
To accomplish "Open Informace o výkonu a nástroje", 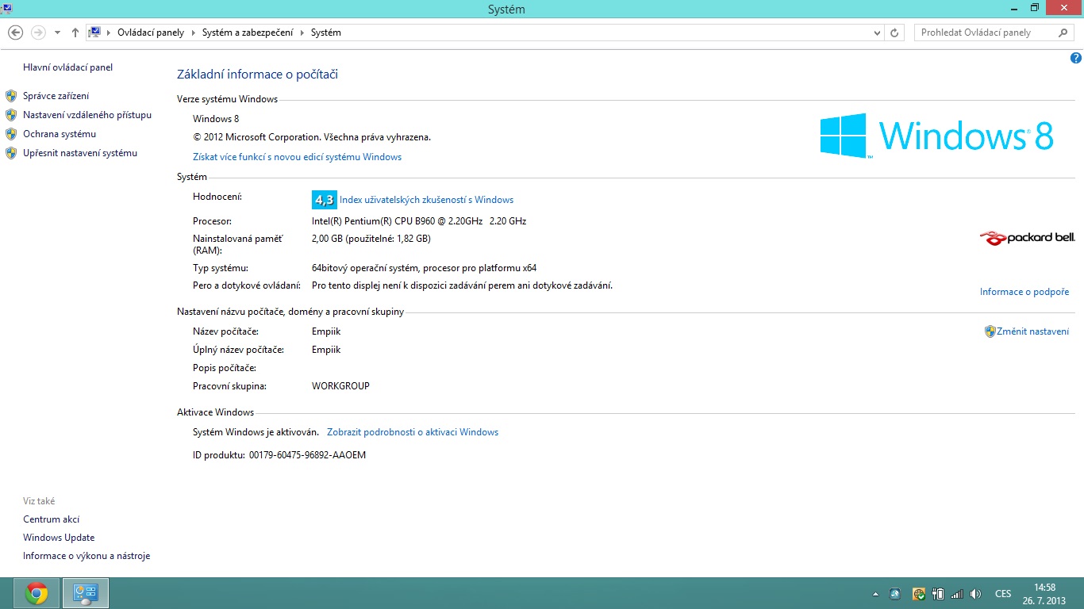I will (86, 556).
